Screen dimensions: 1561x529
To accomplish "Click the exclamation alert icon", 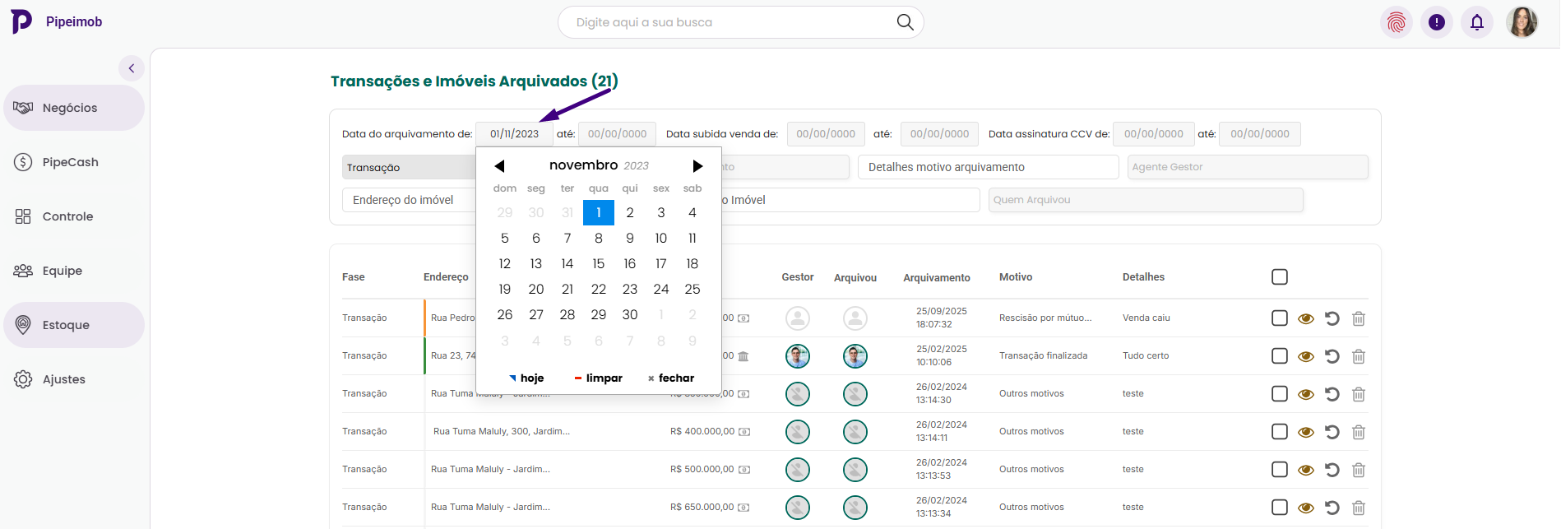I will 1436,22.
